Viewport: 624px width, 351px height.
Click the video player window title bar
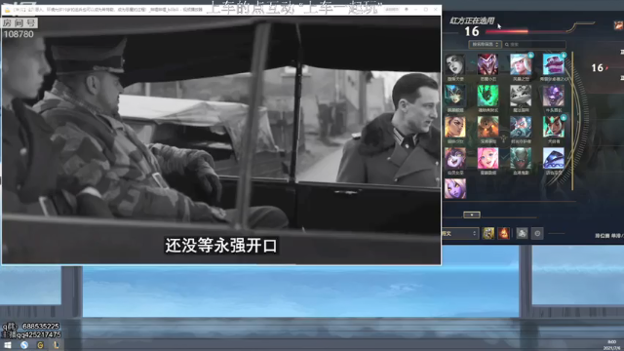(x=221, y=10)
